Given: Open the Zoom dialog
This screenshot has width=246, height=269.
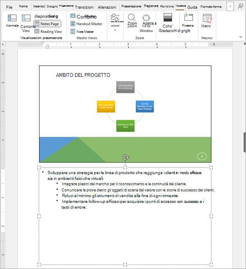Looking at the screenshot, I should [x=132, y=21].
